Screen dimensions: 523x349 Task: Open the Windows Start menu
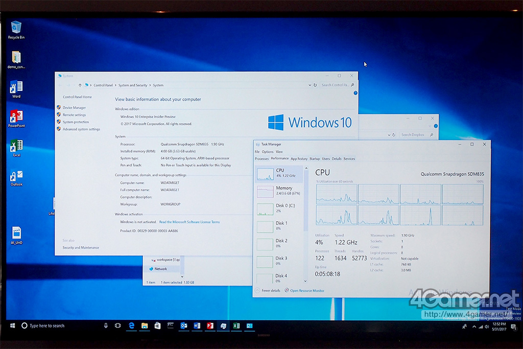tap(12, 325)
